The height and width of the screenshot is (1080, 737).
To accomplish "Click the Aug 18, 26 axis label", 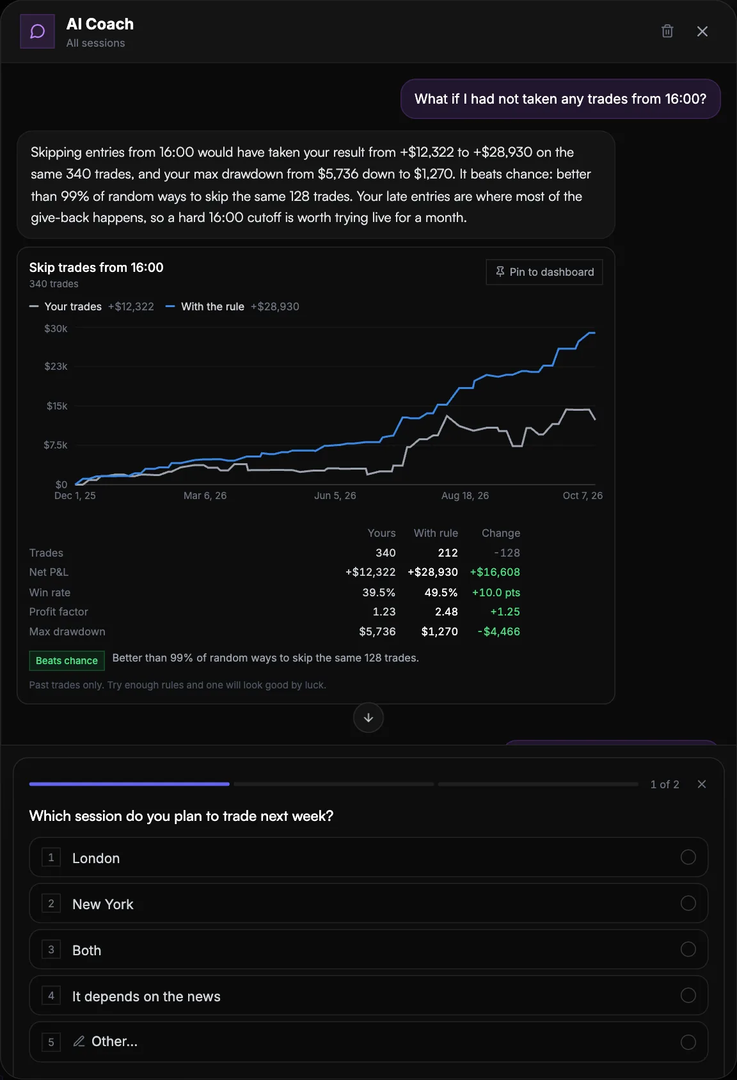I will [465, 496].
